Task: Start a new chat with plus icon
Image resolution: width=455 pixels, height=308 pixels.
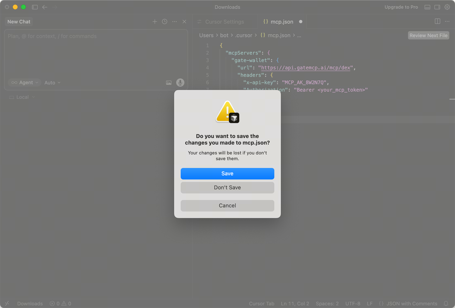Action: click(x=155, y=22)
